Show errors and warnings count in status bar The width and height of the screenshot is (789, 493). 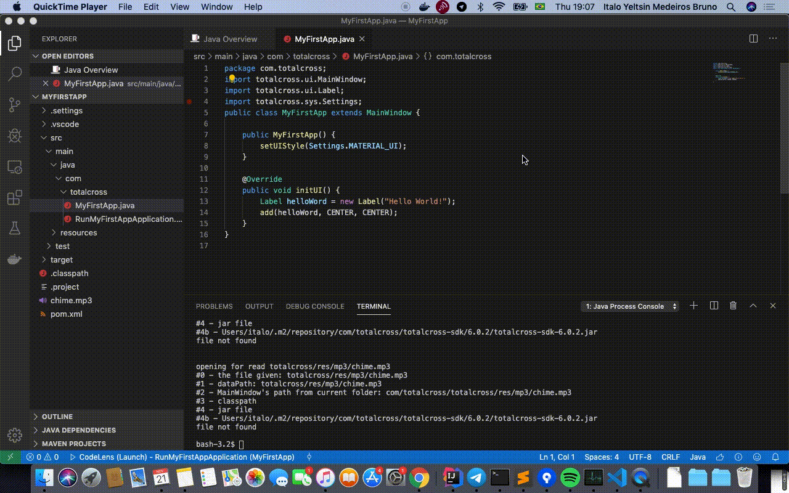(43, 457)
